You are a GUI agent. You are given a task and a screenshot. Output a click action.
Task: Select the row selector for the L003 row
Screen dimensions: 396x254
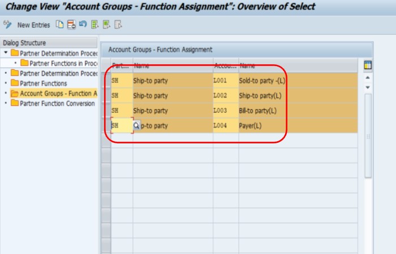coord(106,111)
